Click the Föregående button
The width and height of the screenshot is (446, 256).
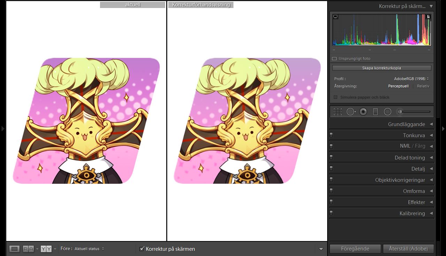pos(355,249)
